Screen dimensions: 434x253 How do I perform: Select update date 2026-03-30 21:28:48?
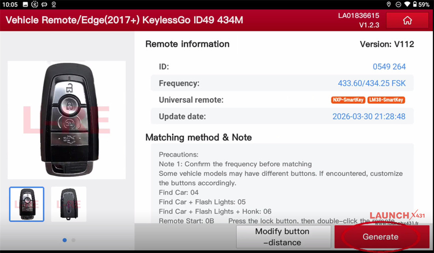(x=369, y=116)
